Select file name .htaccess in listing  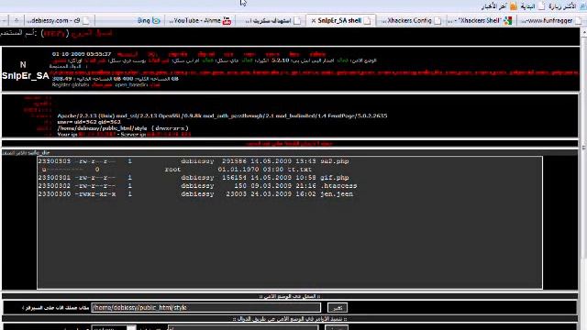[x=338, y=186]
